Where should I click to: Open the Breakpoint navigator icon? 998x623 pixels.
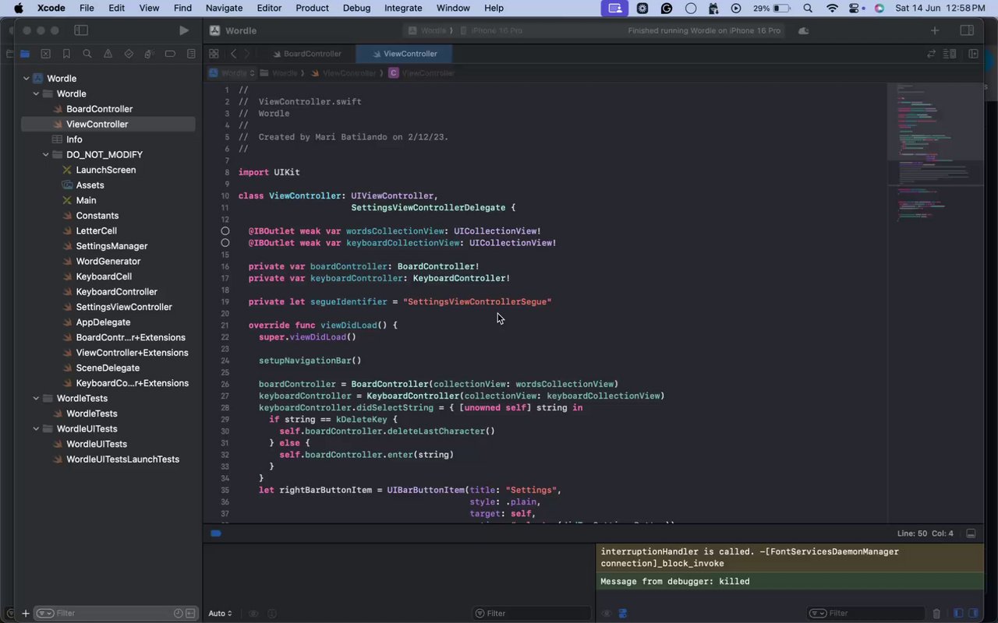point(170,54)
